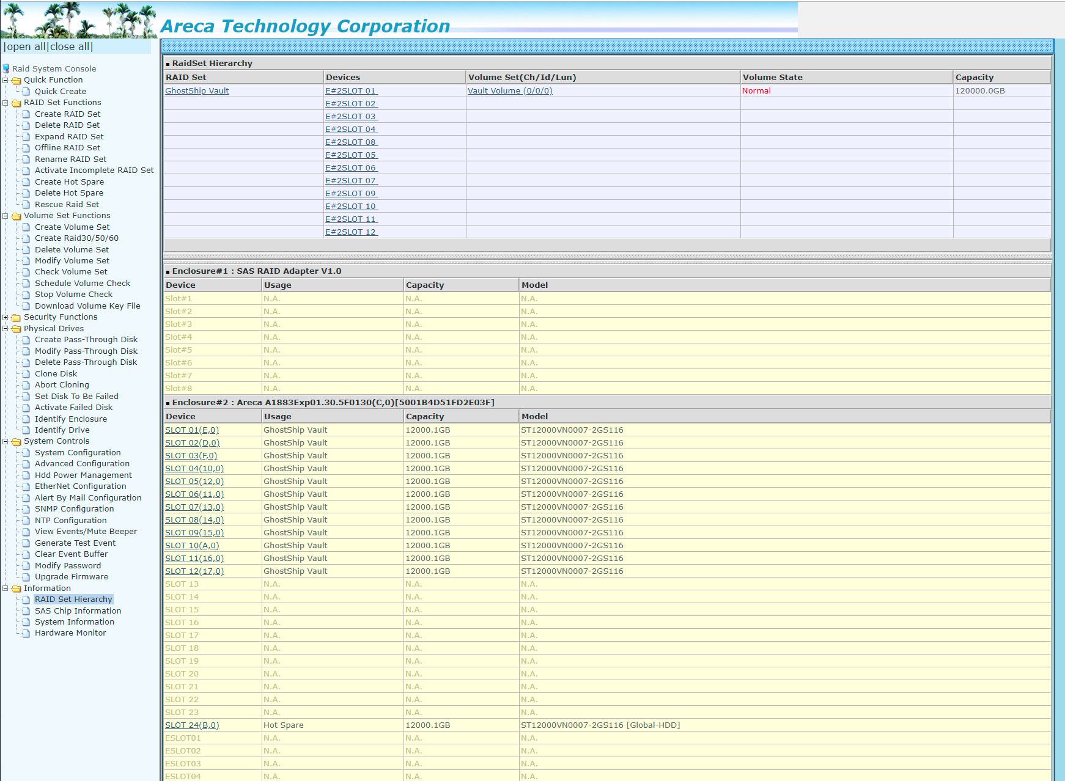The width and height of the screenshot is (1065, 781).
Task: Click the page icon beside Hardware Monitor
Action: 26,633
